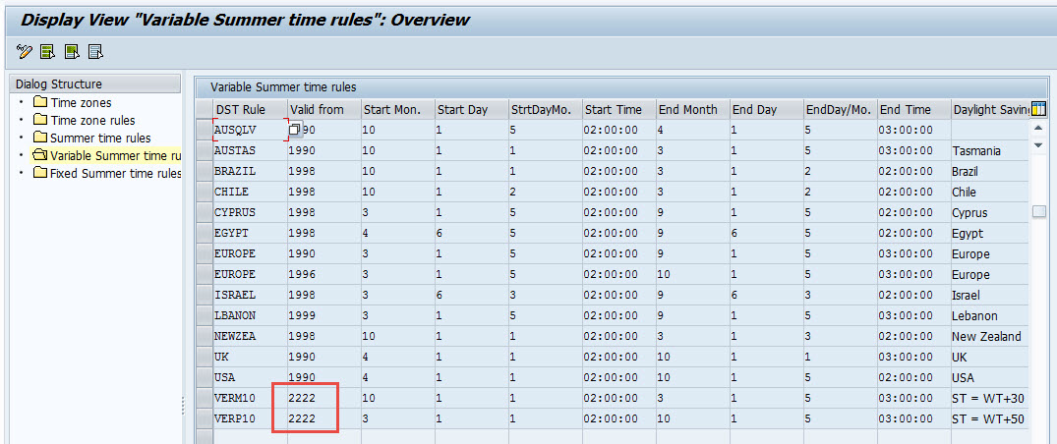This screenshot has height=444, width=1057.
Task: Click the Deselect All toolbar icon
Action: [x=95, y=52]
